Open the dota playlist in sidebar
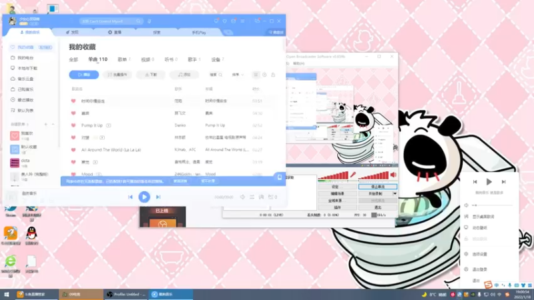 pos(25,163)
